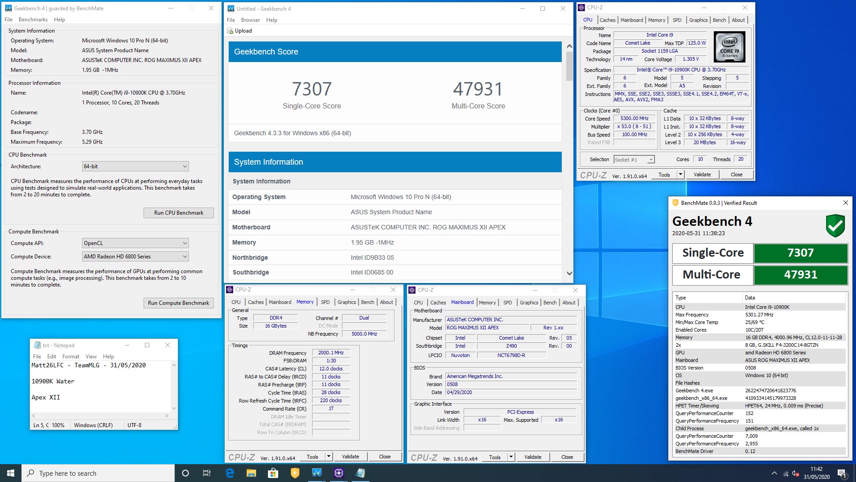Expand Tools arrow in CPU-Z Mainboard window
This screenshot has width=856, height=482.
(x=511, y=457)
